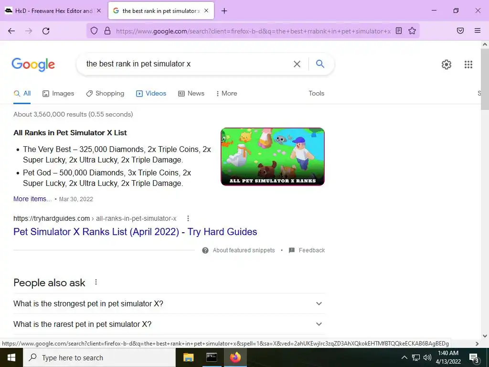Switch to Videos results

tap(151, 93)
